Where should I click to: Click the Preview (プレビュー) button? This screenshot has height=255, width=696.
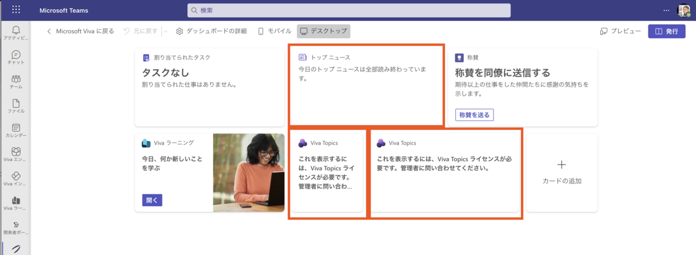point(620,31)
